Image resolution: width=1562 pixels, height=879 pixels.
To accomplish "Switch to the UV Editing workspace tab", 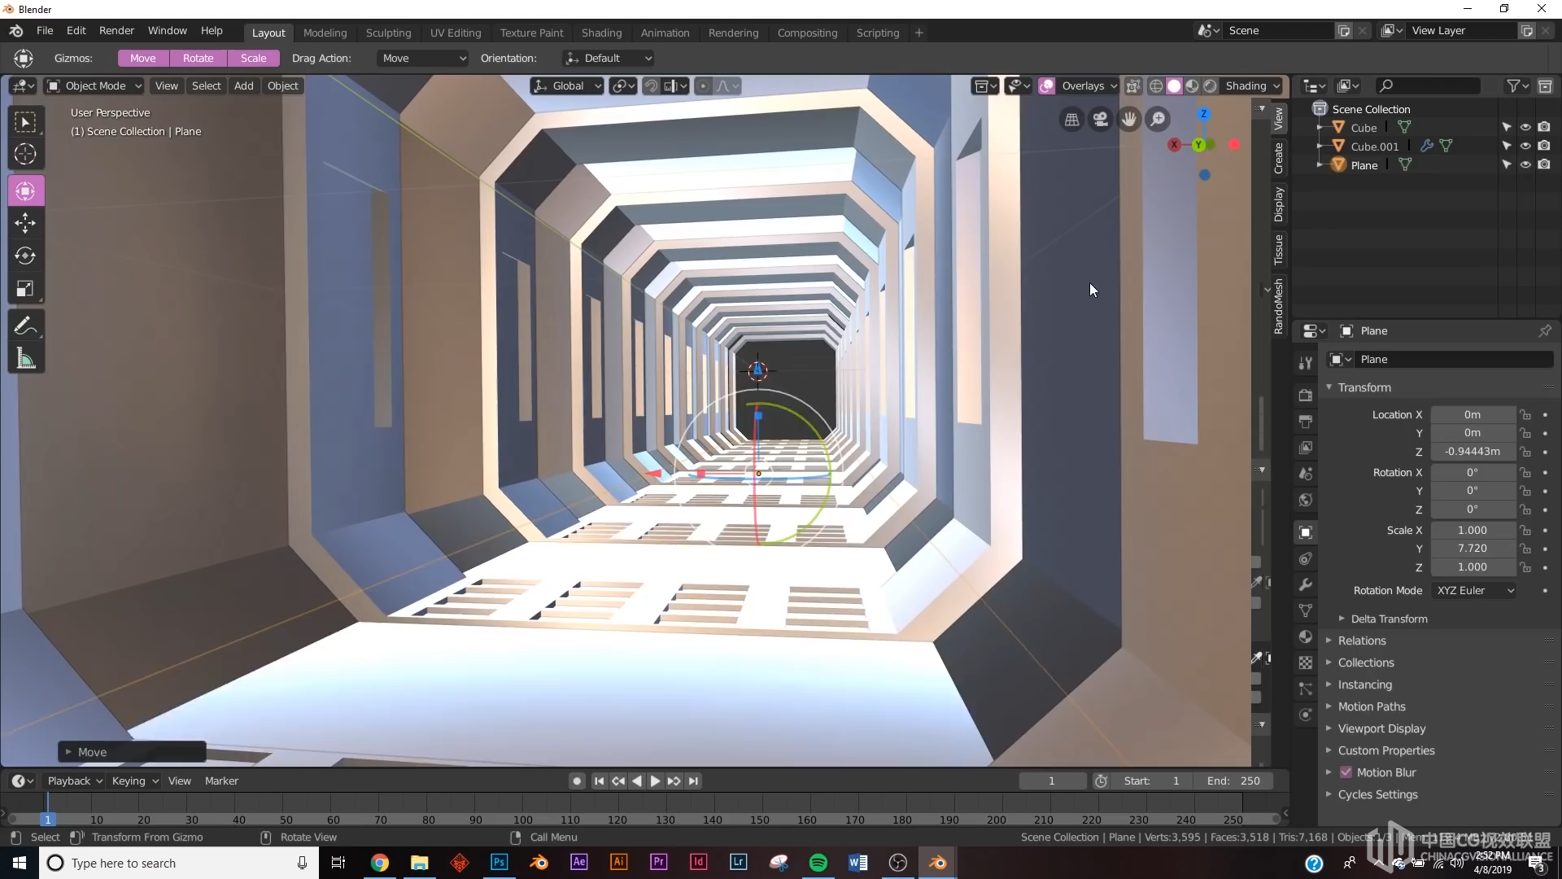I will coord(456,33).
